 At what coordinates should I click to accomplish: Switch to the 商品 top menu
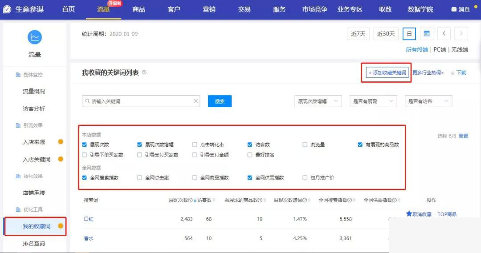point(139,9)
